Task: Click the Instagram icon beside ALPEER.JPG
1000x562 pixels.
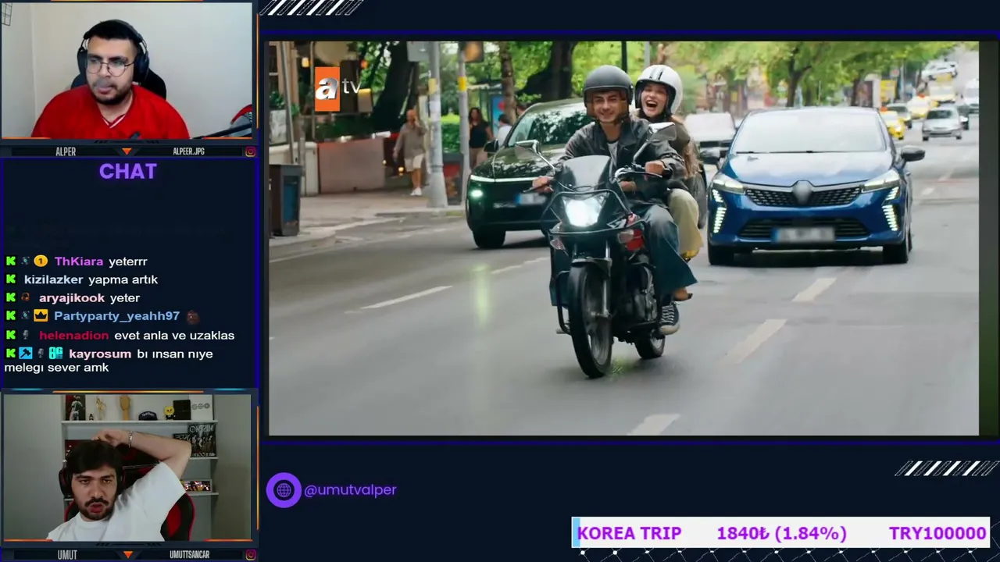Action: pos(250,151)
